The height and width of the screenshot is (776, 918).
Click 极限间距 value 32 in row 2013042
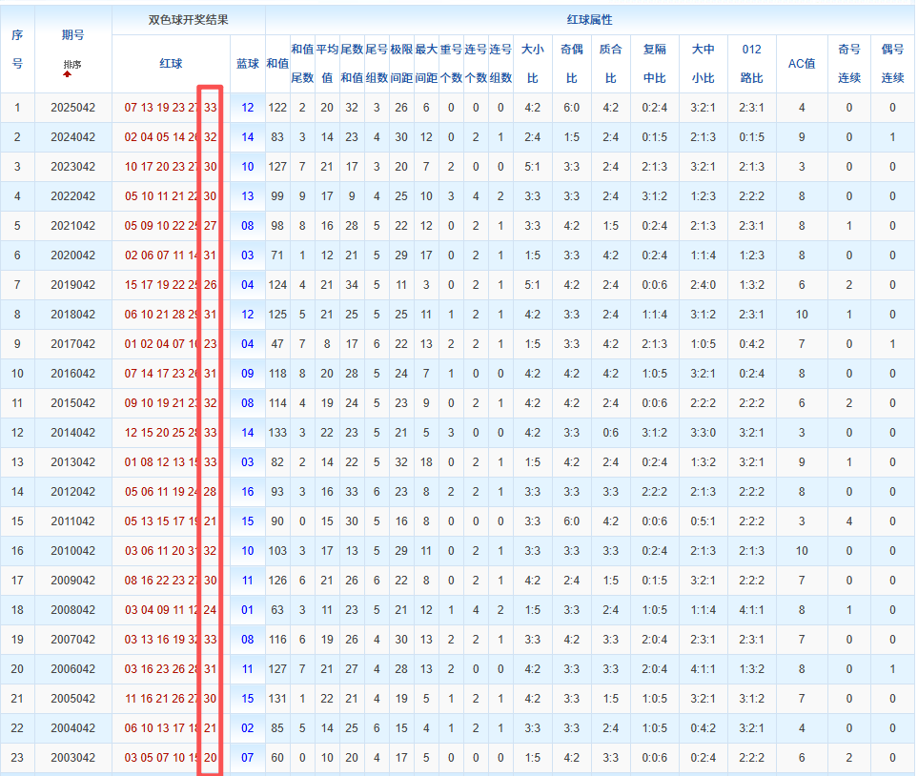[x=401, y=462]
